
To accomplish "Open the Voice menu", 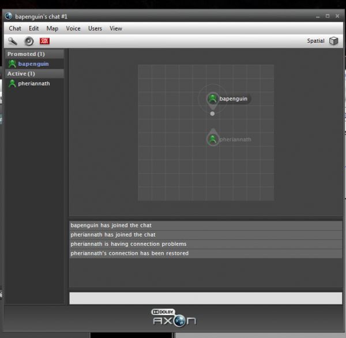I will pos(73,28).
